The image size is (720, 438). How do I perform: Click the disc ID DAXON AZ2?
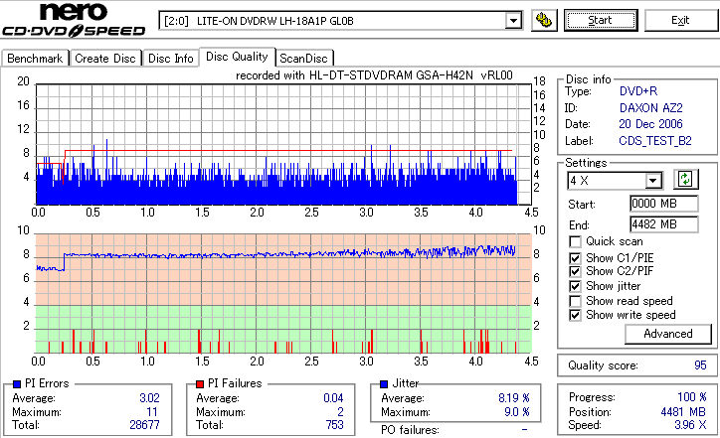click(x=651, y=108)
